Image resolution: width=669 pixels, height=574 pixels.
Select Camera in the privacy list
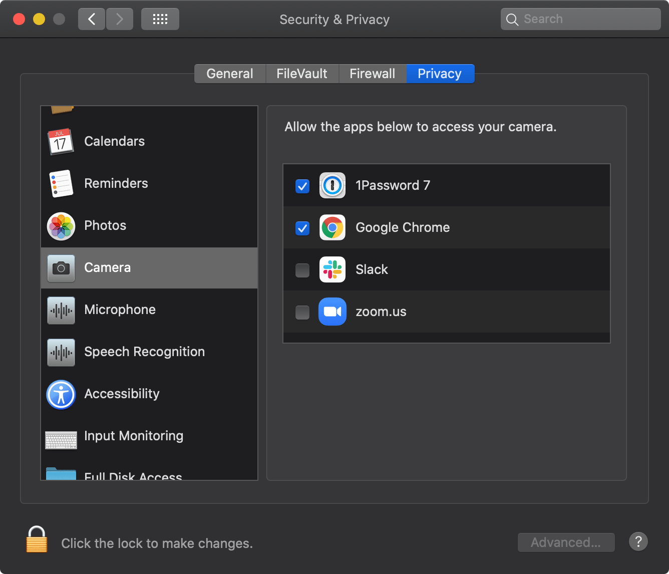pyautogui.click(x=149, y=267)
